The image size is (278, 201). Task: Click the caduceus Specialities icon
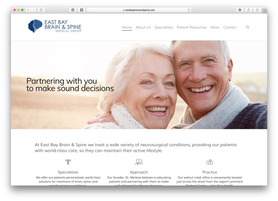[x=68, y=162]
